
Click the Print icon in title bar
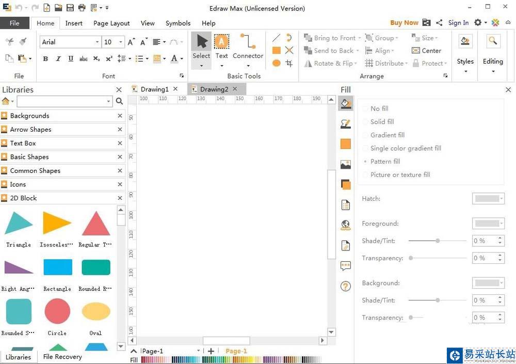(x=82, y=8)
